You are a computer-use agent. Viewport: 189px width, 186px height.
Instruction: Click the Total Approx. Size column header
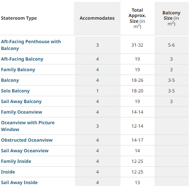coord(137,18)
